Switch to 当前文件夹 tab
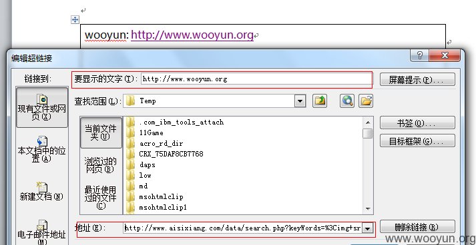This screenshot has height=245, width=476. 101,132
